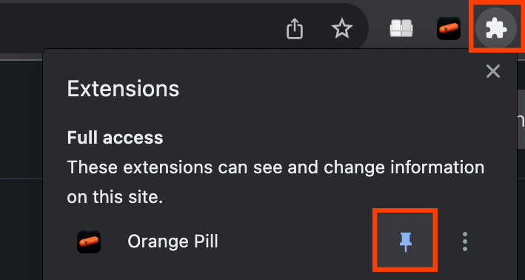Click the Orange Pill icon in extensions list
This screenshot has height=280, width=525.
coord(89,241)
